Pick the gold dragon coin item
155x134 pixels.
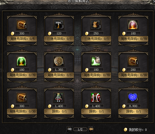click(x=59, y=61)
